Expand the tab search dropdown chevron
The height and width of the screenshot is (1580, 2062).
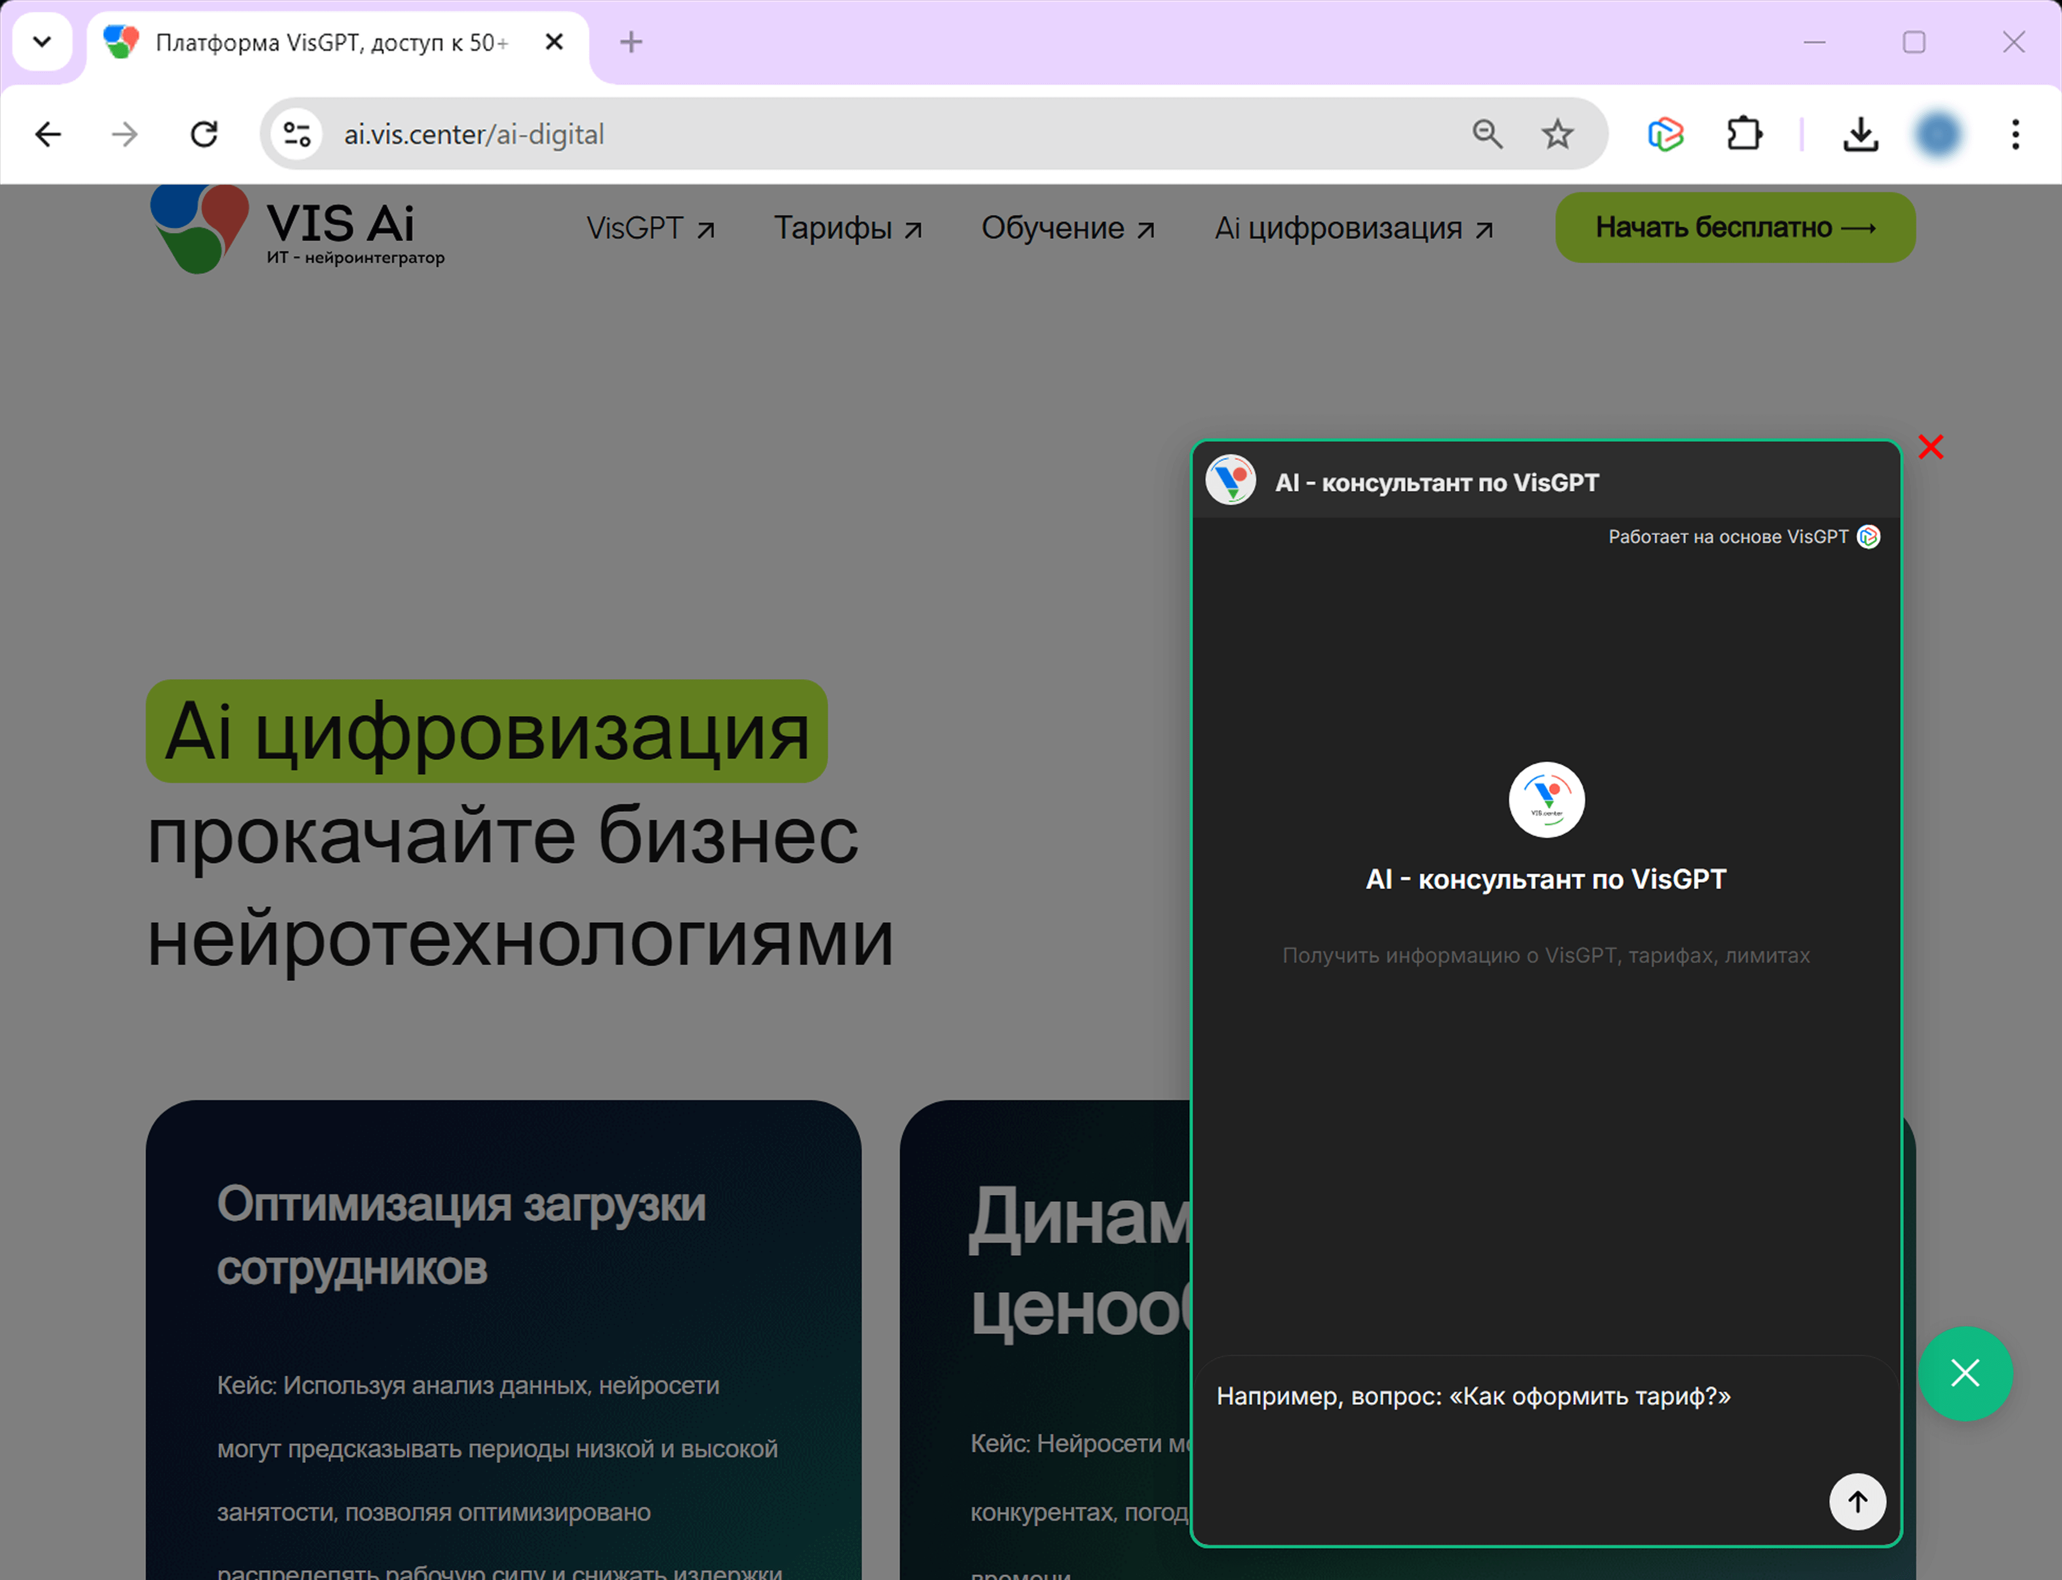(x=42, y=42)
